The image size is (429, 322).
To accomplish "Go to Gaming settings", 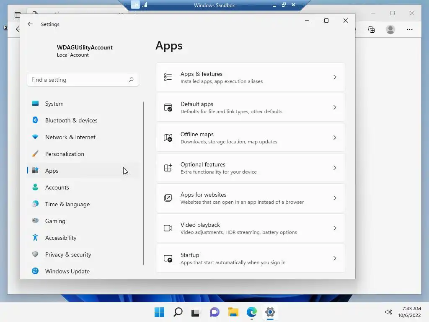I will coord(83,221).
